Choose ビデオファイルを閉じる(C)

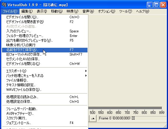(x=45, y=64)
